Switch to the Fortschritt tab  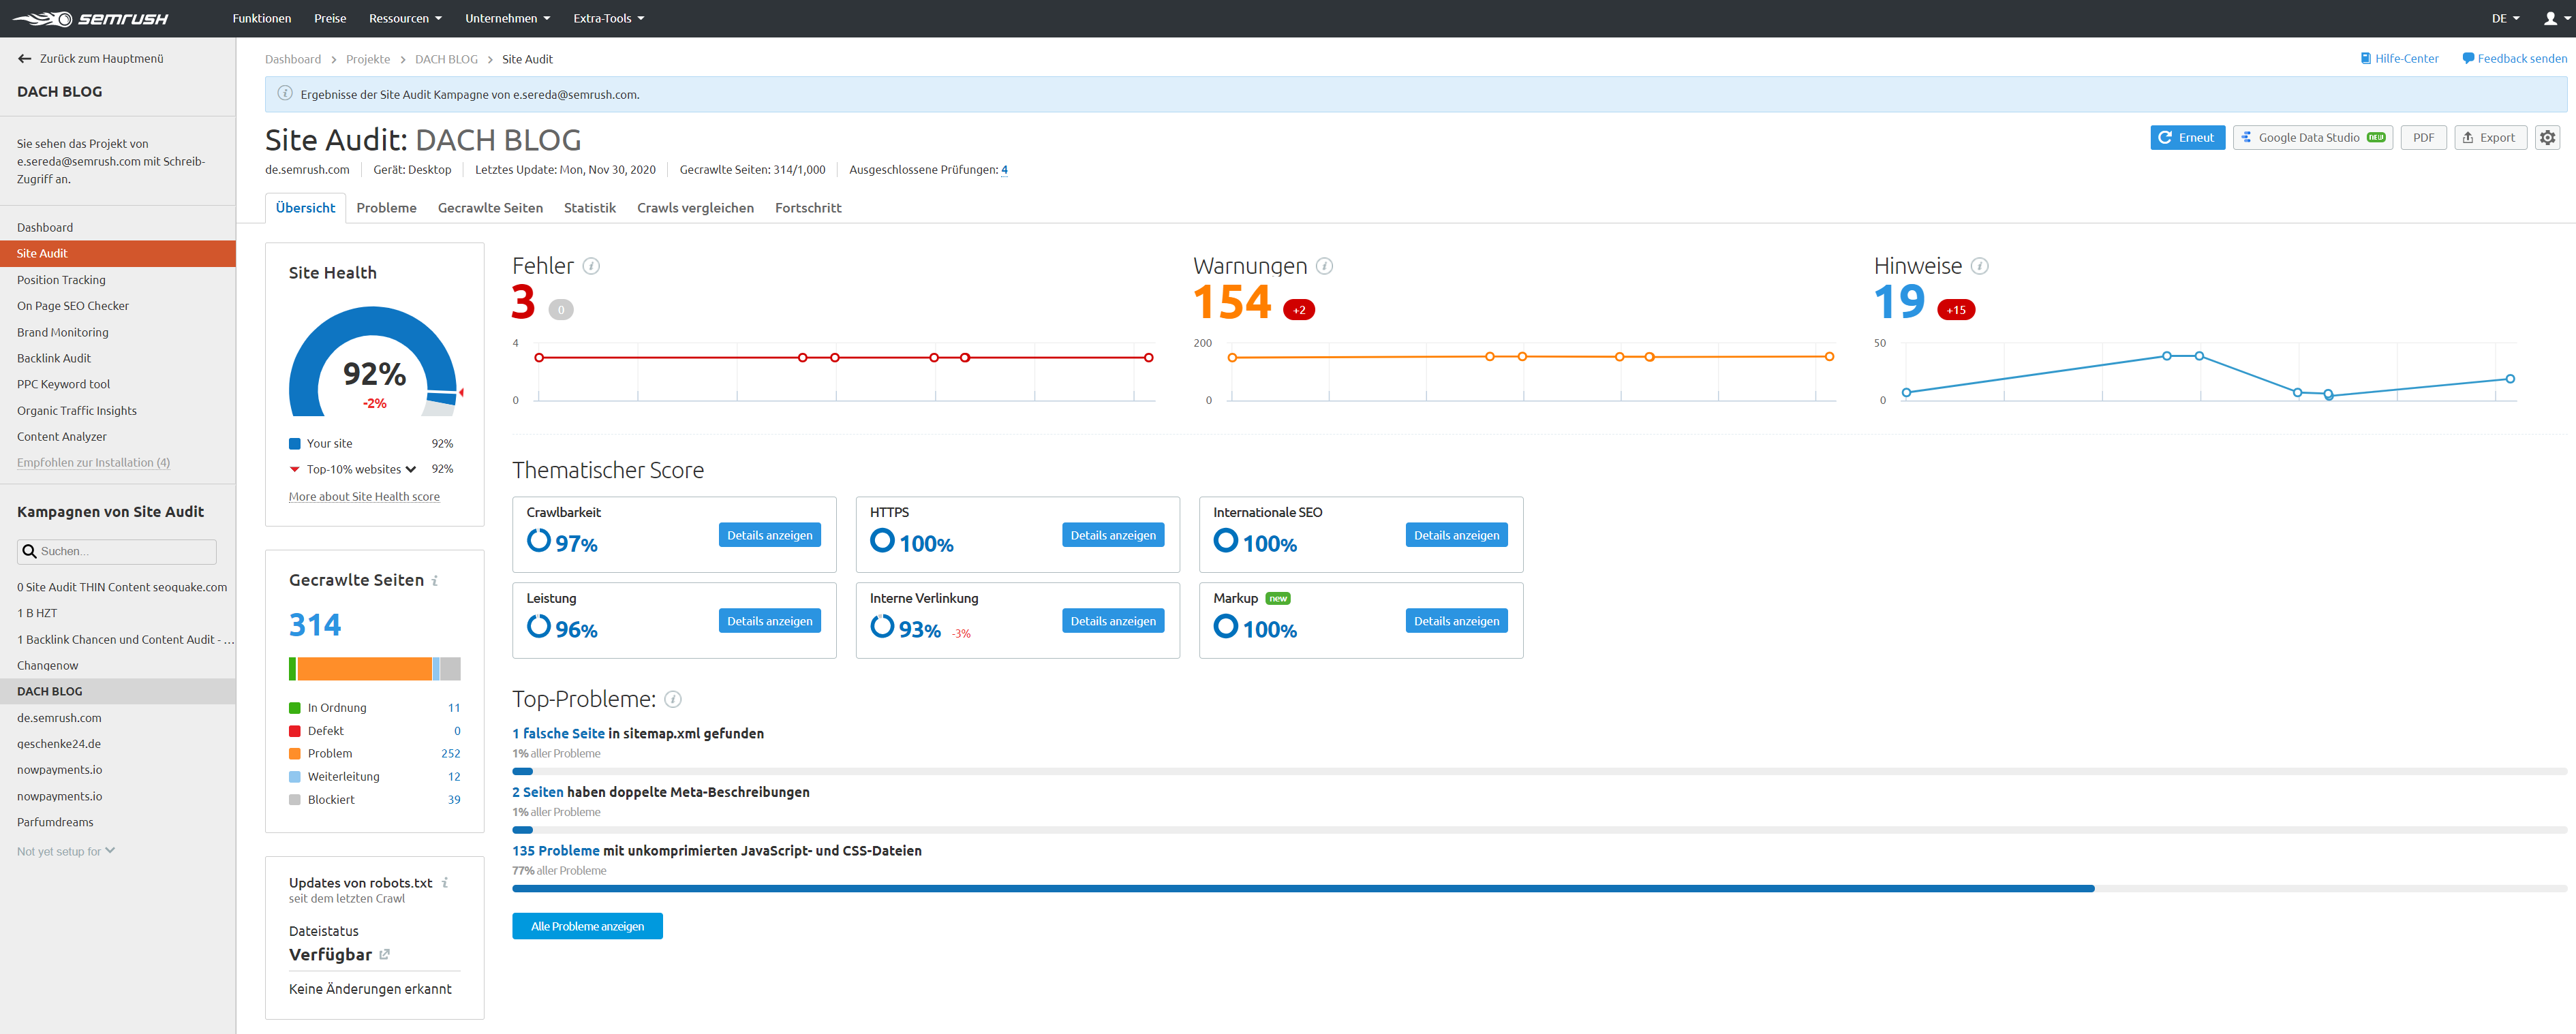808,208
